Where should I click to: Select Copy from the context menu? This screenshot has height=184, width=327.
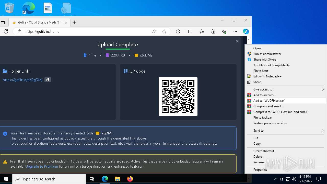click(286, 144)
